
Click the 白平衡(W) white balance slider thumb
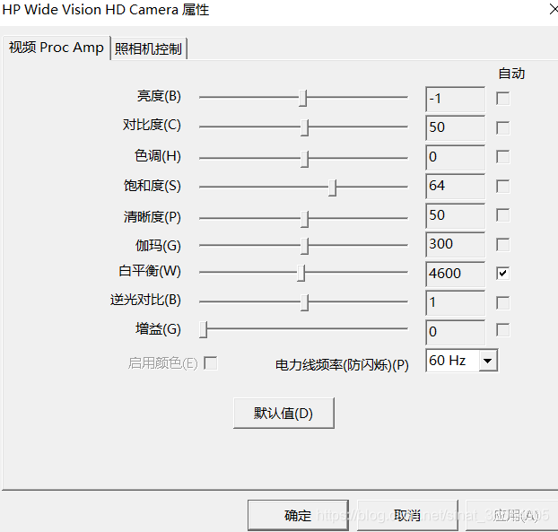301,273
